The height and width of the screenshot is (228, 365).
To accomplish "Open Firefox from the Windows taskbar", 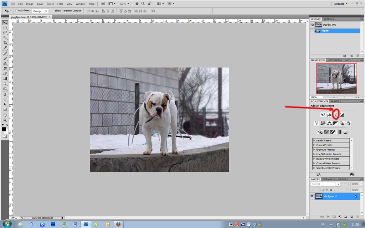I will click(118, 224).
